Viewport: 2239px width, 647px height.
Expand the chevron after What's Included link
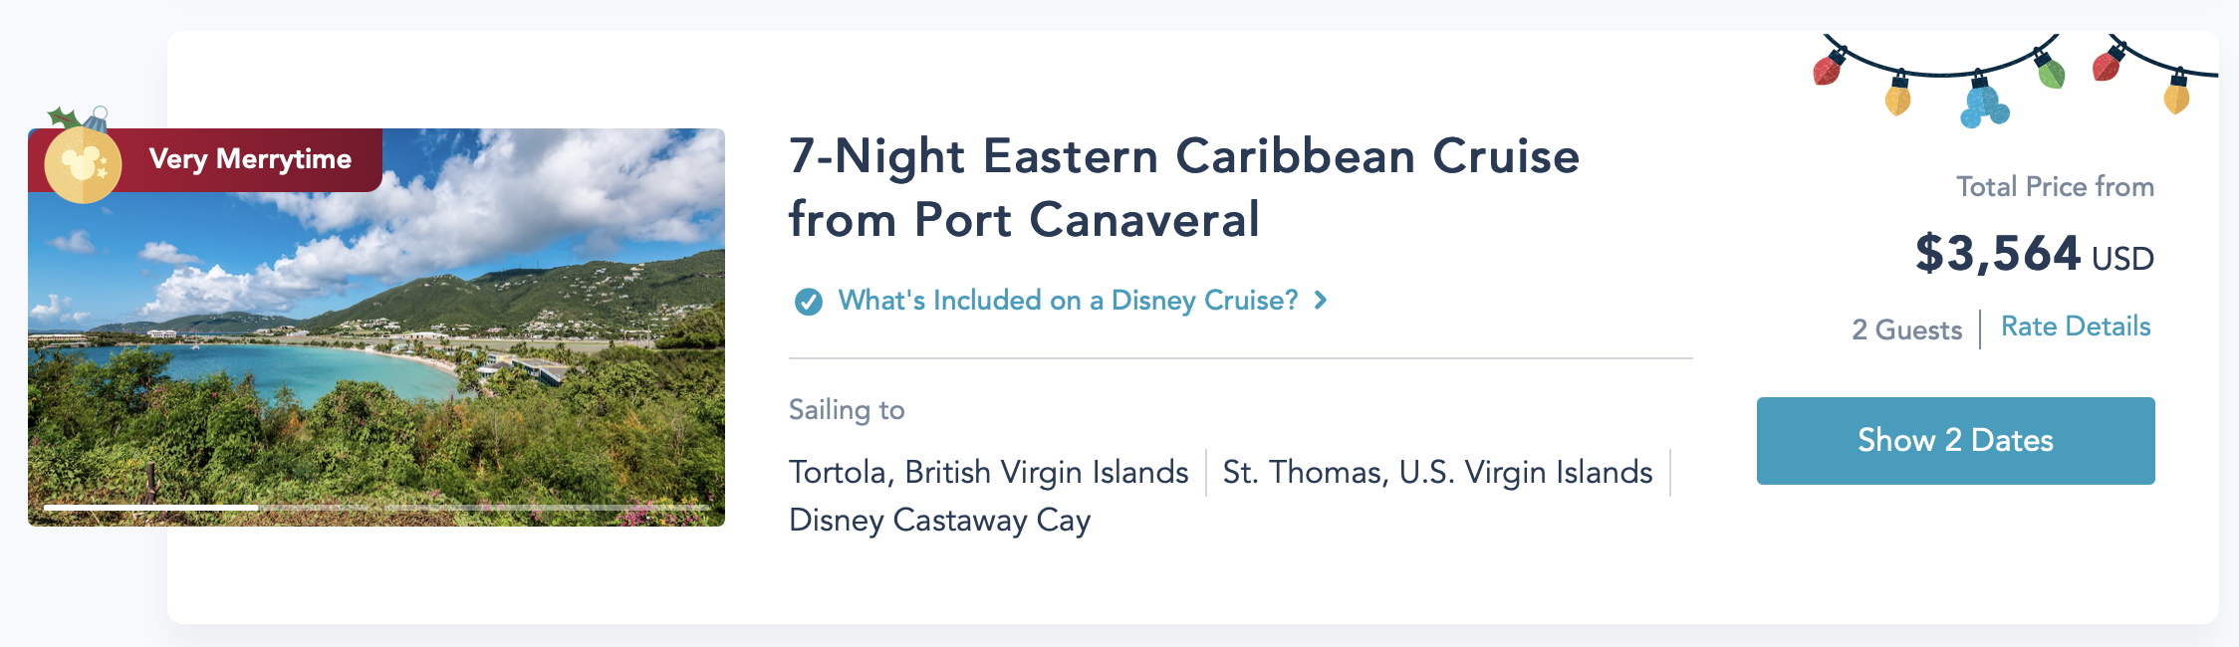point(1321,300)
